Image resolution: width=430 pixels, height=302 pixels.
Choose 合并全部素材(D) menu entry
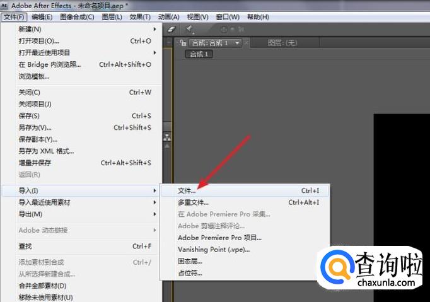coord(82,286)
